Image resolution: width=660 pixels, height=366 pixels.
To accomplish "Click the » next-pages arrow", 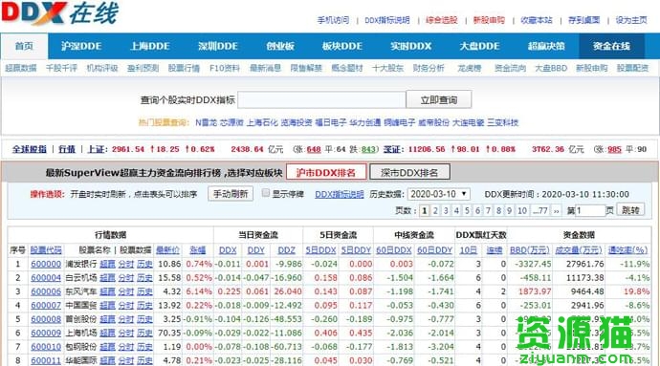I will click(557, 210).
